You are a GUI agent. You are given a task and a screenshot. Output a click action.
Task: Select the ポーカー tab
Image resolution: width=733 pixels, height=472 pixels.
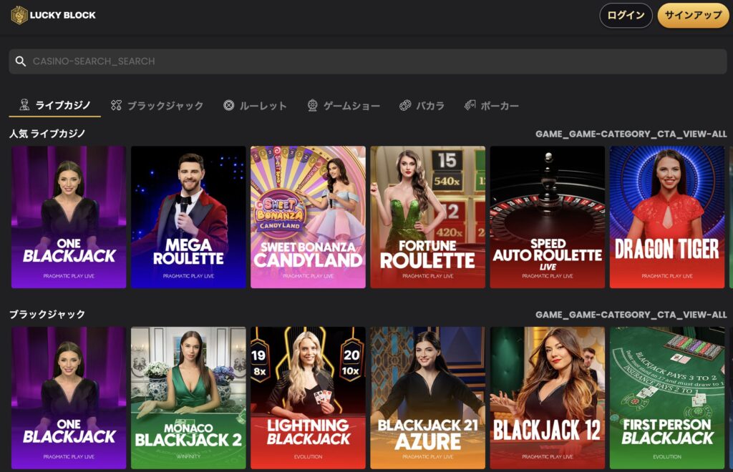pos(491,106)
